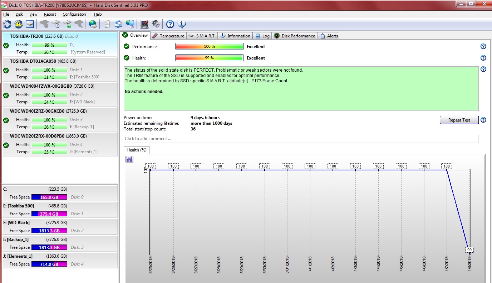Screen dimensions: 492x283
Task: Click the help icon beside Performance bar
Action: coord(483,46)
